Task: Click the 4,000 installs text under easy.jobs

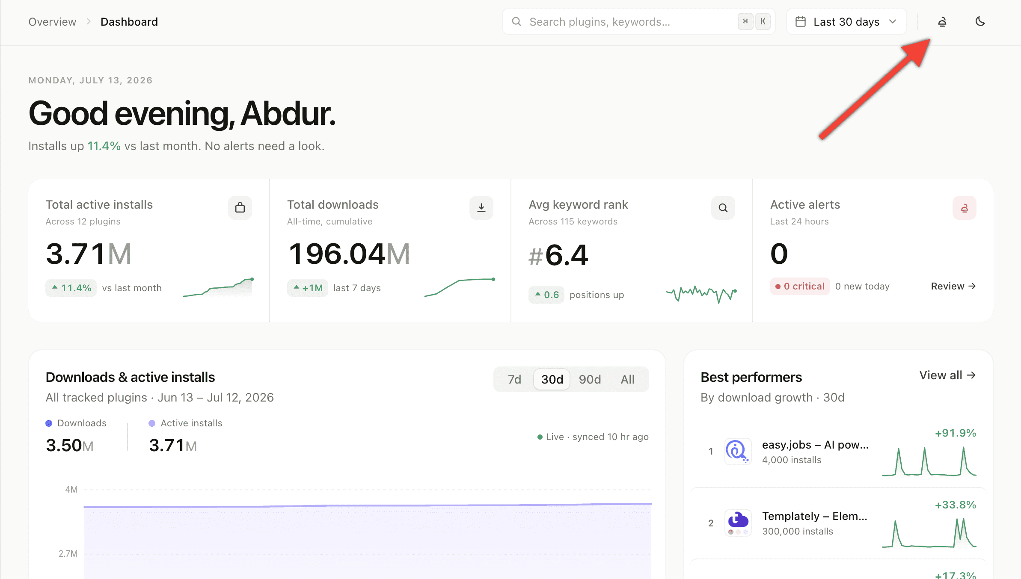Action: click(x=792, y=460)
